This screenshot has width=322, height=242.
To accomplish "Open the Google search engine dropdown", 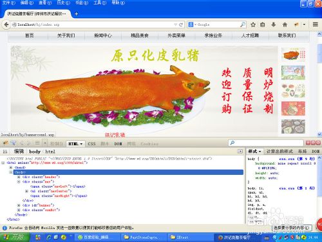I will 195,25.
